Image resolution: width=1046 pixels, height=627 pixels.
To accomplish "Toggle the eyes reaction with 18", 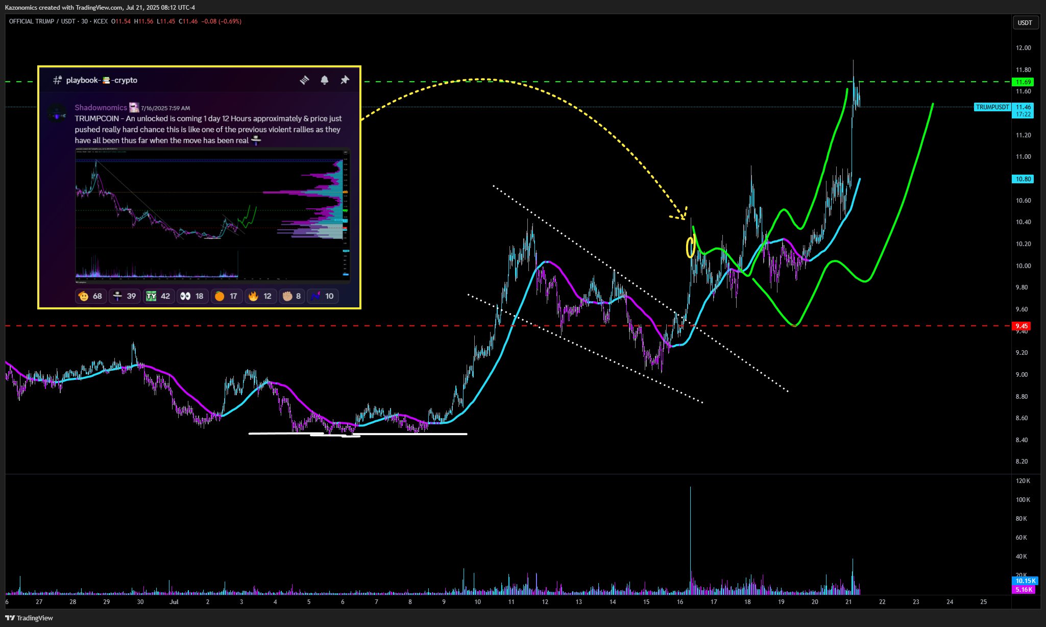I will pos(192,296).
